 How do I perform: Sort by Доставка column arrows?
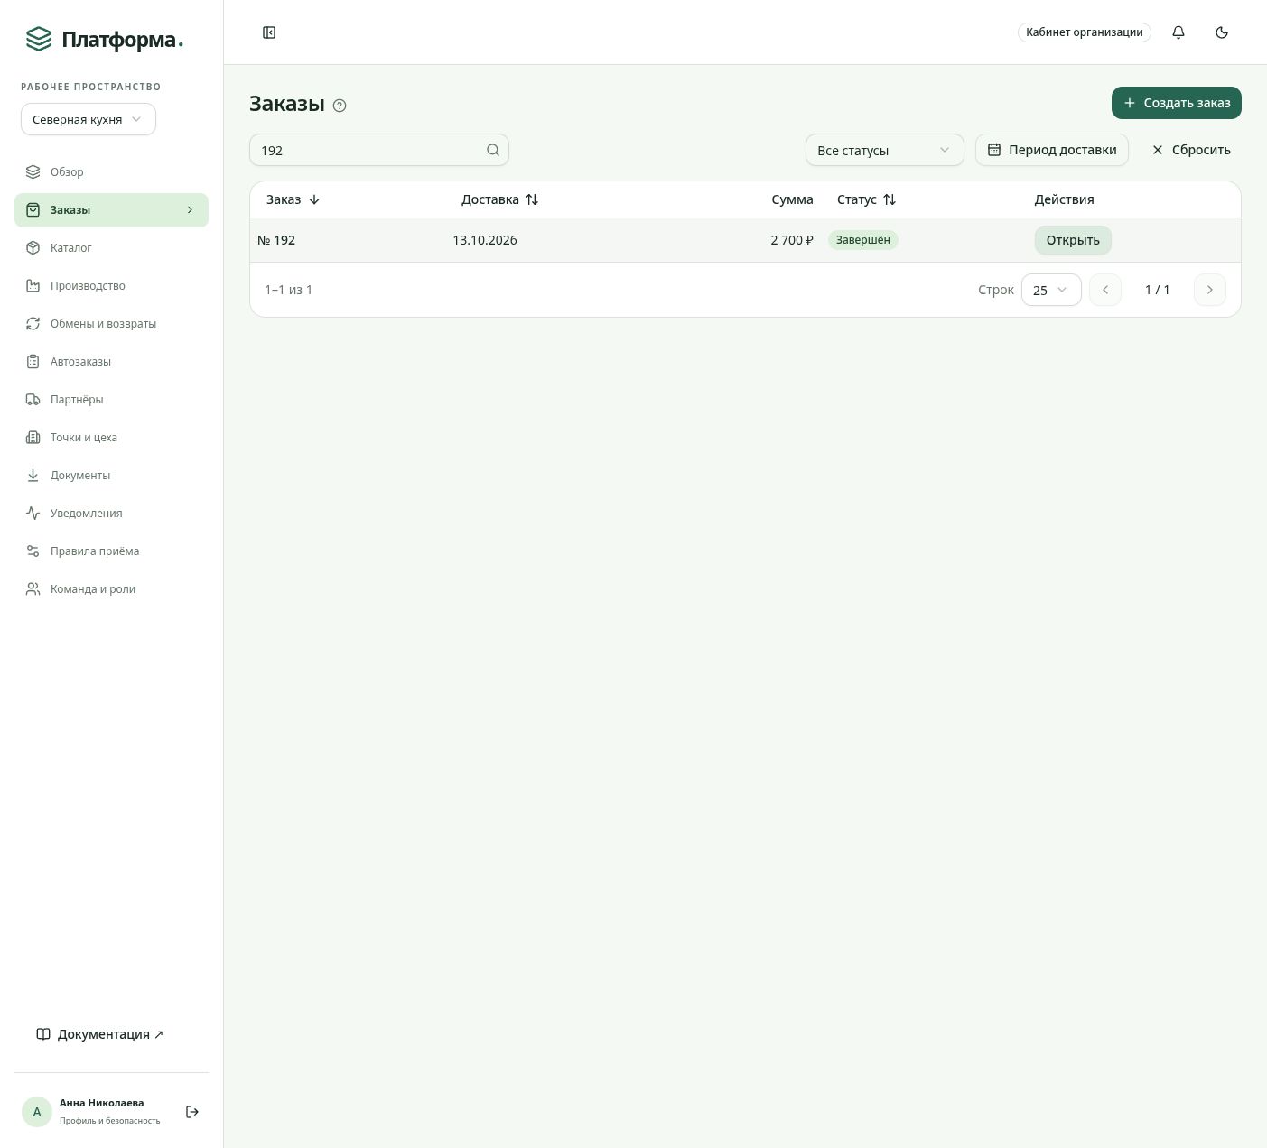pyautogui.click(x=532, y=199)
